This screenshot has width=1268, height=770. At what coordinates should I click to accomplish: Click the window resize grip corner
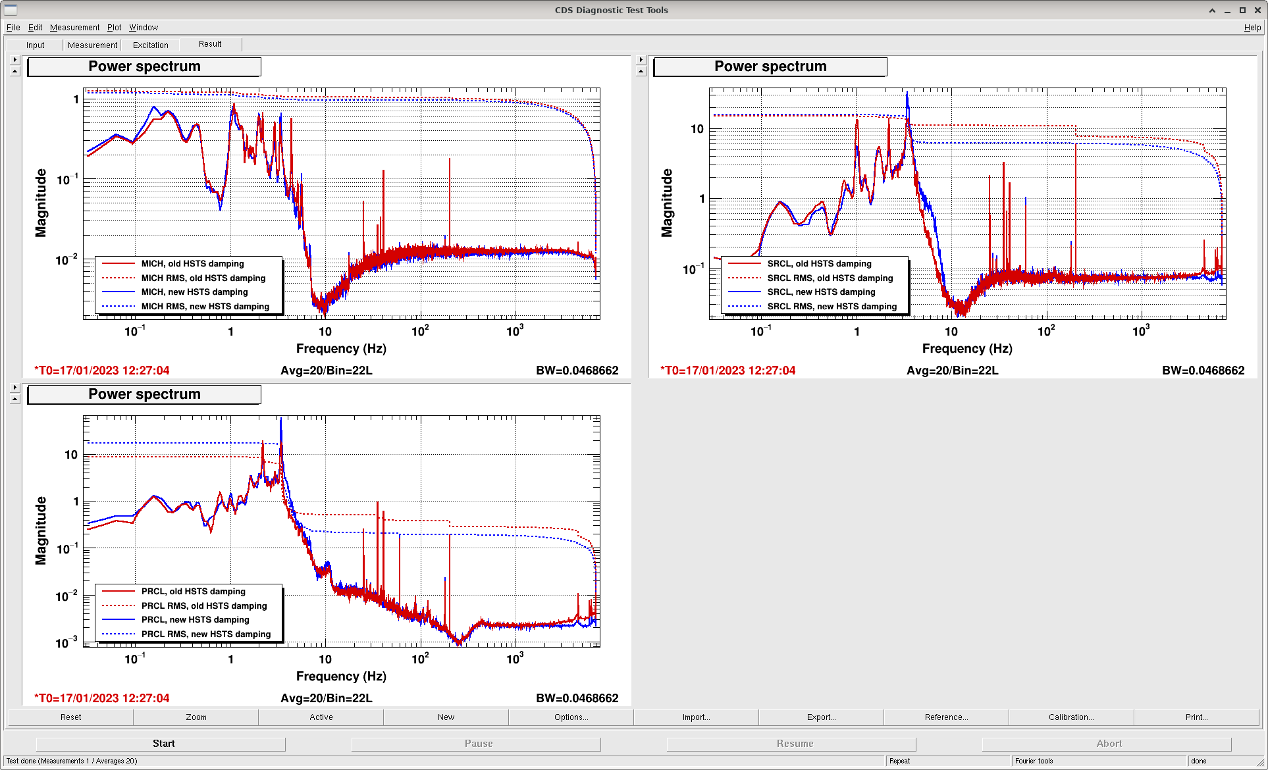click(x=1260, y=762)
